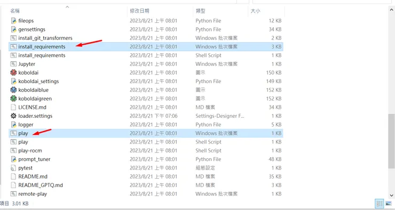Click the 149 KB size of koboldai_settings
The height and width of the screenshot is (210, 395).
point(274,81)
